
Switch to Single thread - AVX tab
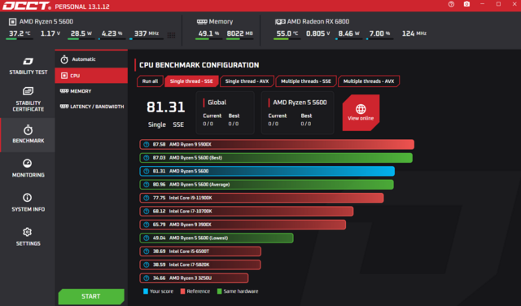[247, 81]
